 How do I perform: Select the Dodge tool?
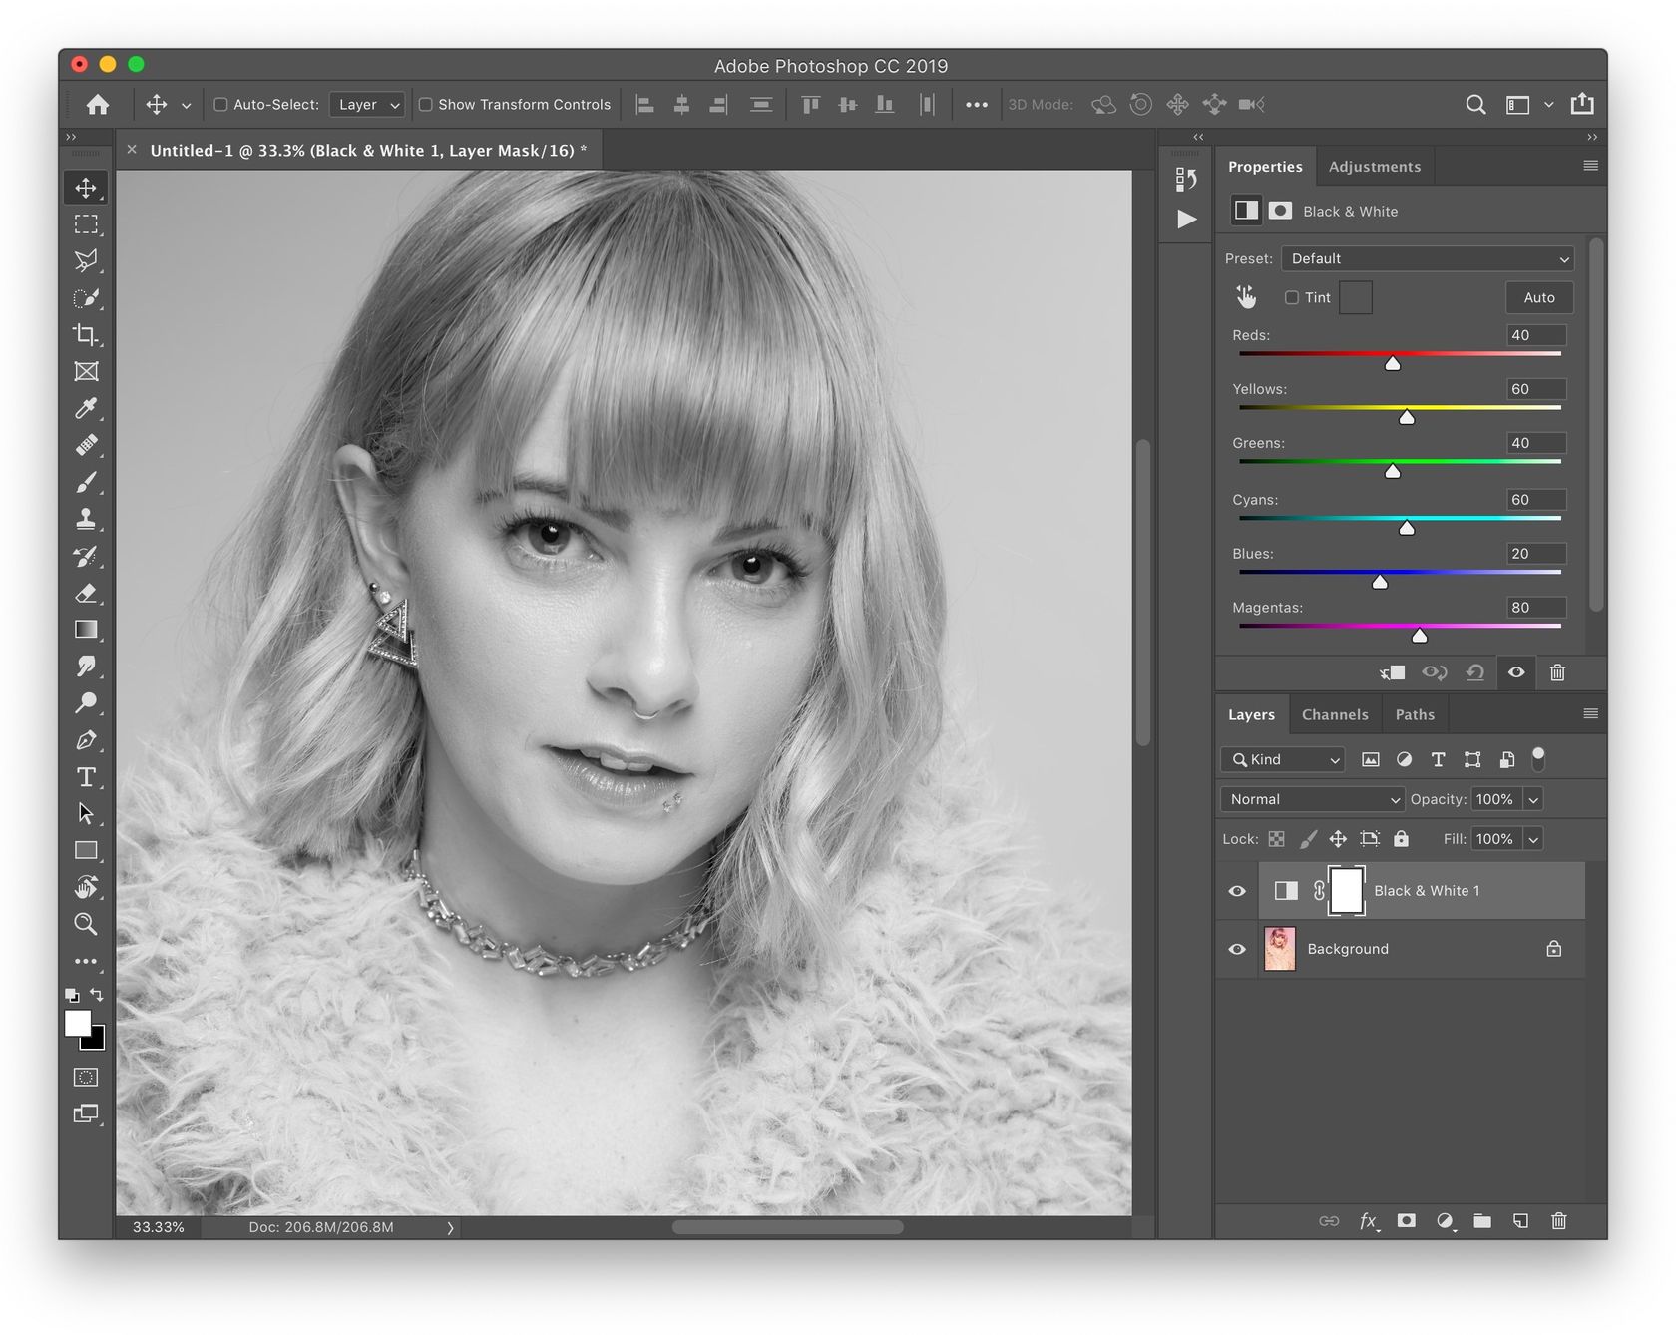[86, 702]
